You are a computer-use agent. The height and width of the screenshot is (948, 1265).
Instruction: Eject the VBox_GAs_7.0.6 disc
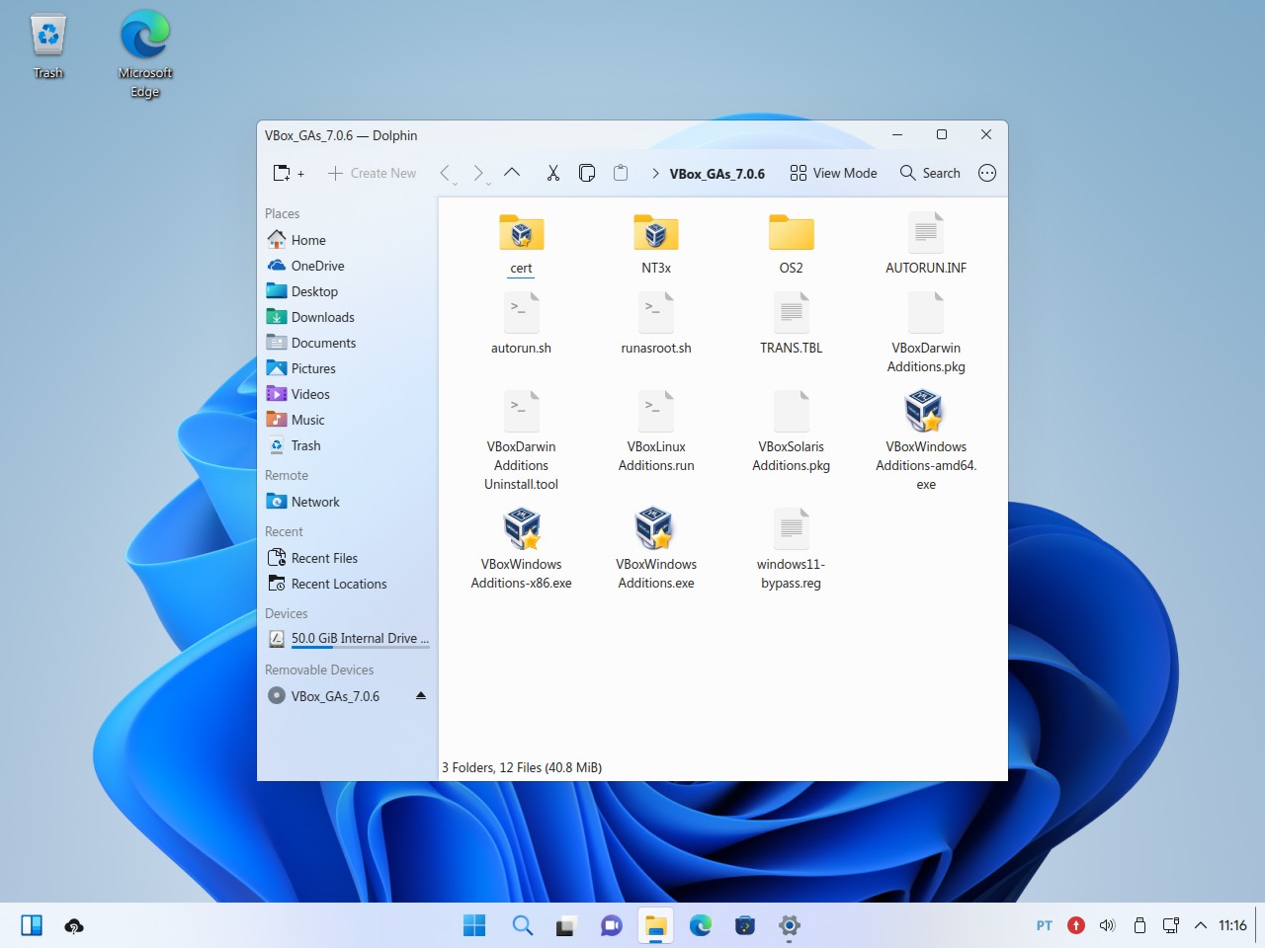(x=421, y=695)
